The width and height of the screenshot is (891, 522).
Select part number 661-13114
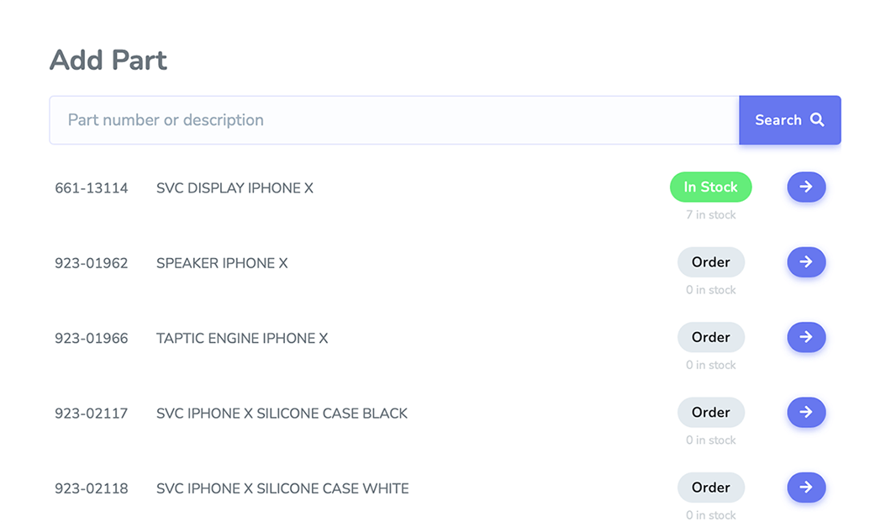[92, 188]
